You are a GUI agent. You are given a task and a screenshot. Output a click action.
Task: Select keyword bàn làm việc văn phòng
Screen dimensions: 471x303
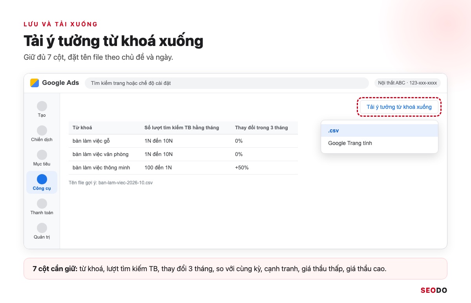[100, 154]
